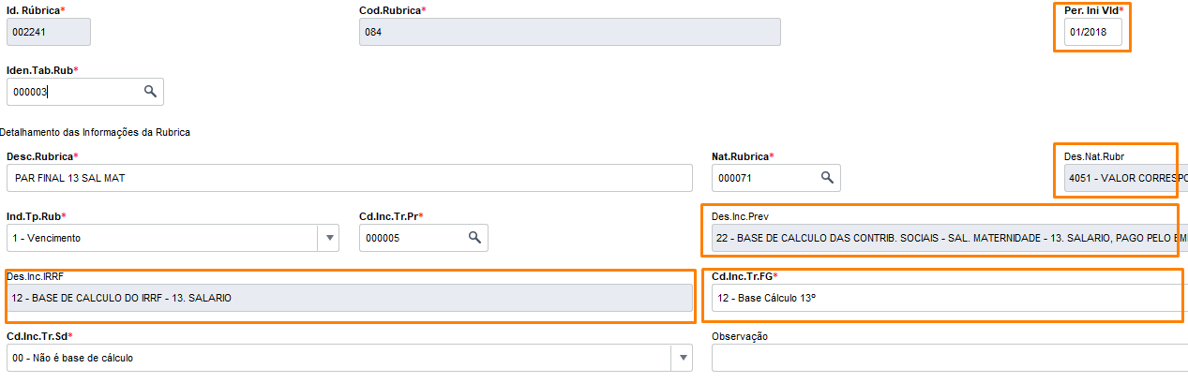This screenshot has width=1188, height=383.
Task: Click the 1 - Vencimento selected value
Action: (47, 238)
